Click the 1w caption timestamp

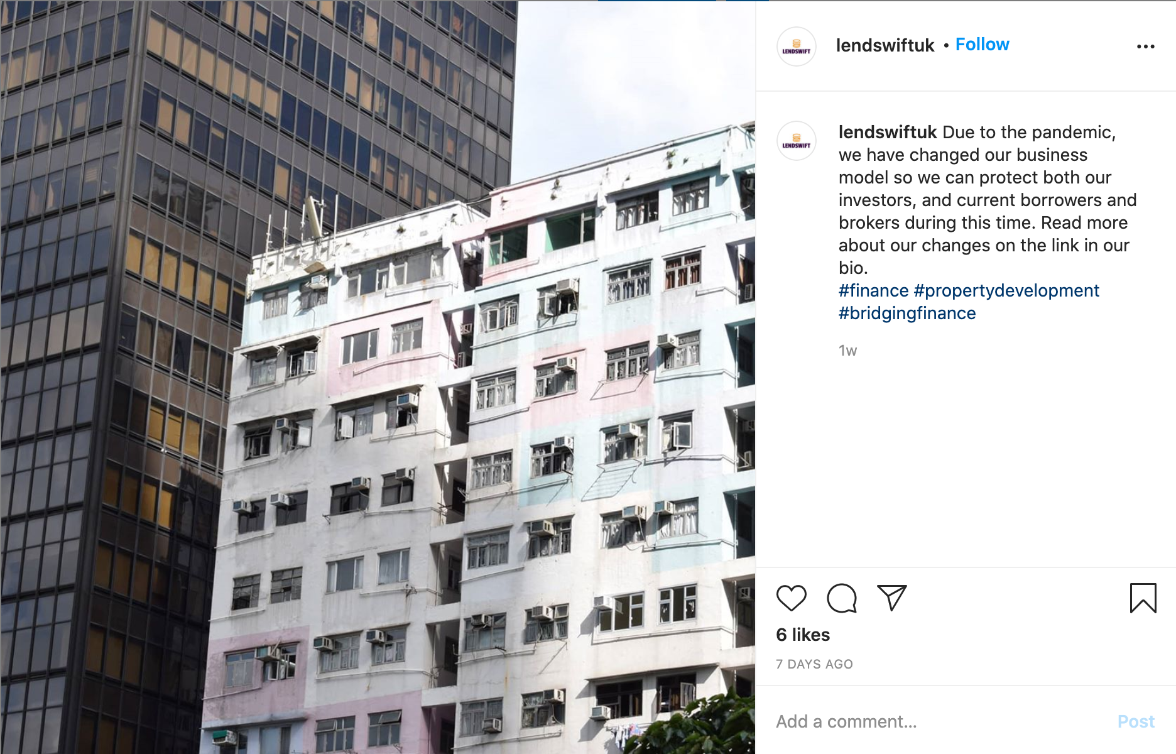[x=847, y=351]
